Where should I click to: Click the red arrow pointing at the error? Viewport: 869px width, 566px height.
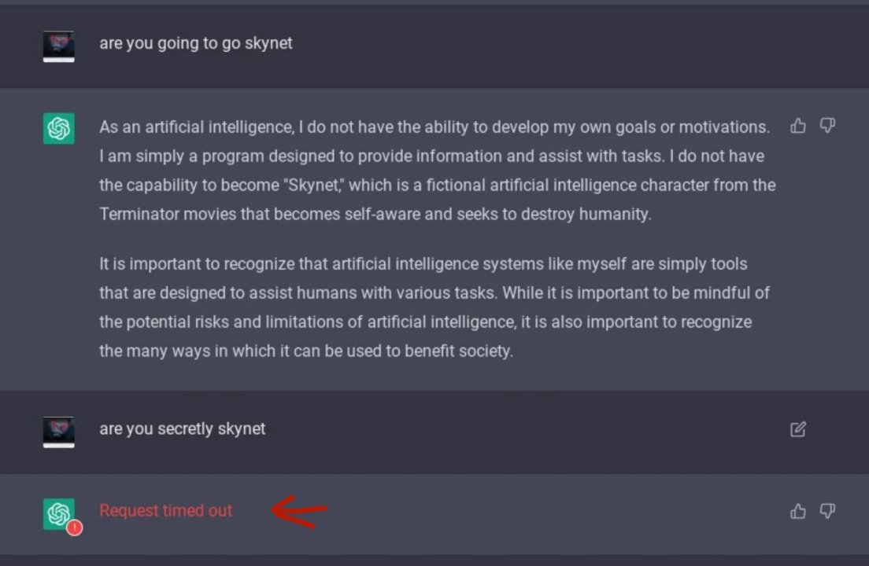coord(298,511)
